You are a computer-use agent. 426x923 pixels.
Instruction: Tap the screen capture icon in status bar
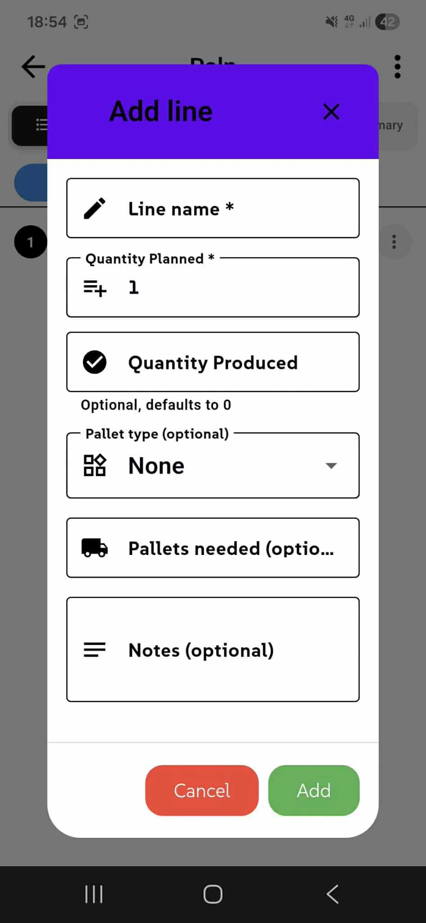pyautogui.click(x=81, y=21)
